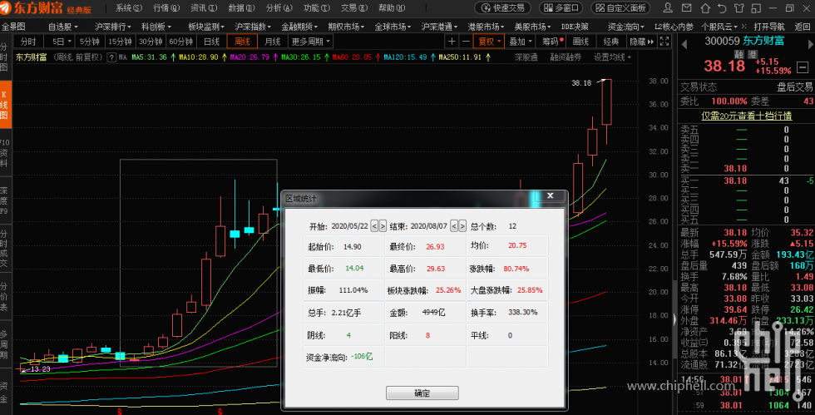This screenshot has width=815, height=415.
Task: Click the 港 Hong Kong connect badge
Action: coord(752,53)
